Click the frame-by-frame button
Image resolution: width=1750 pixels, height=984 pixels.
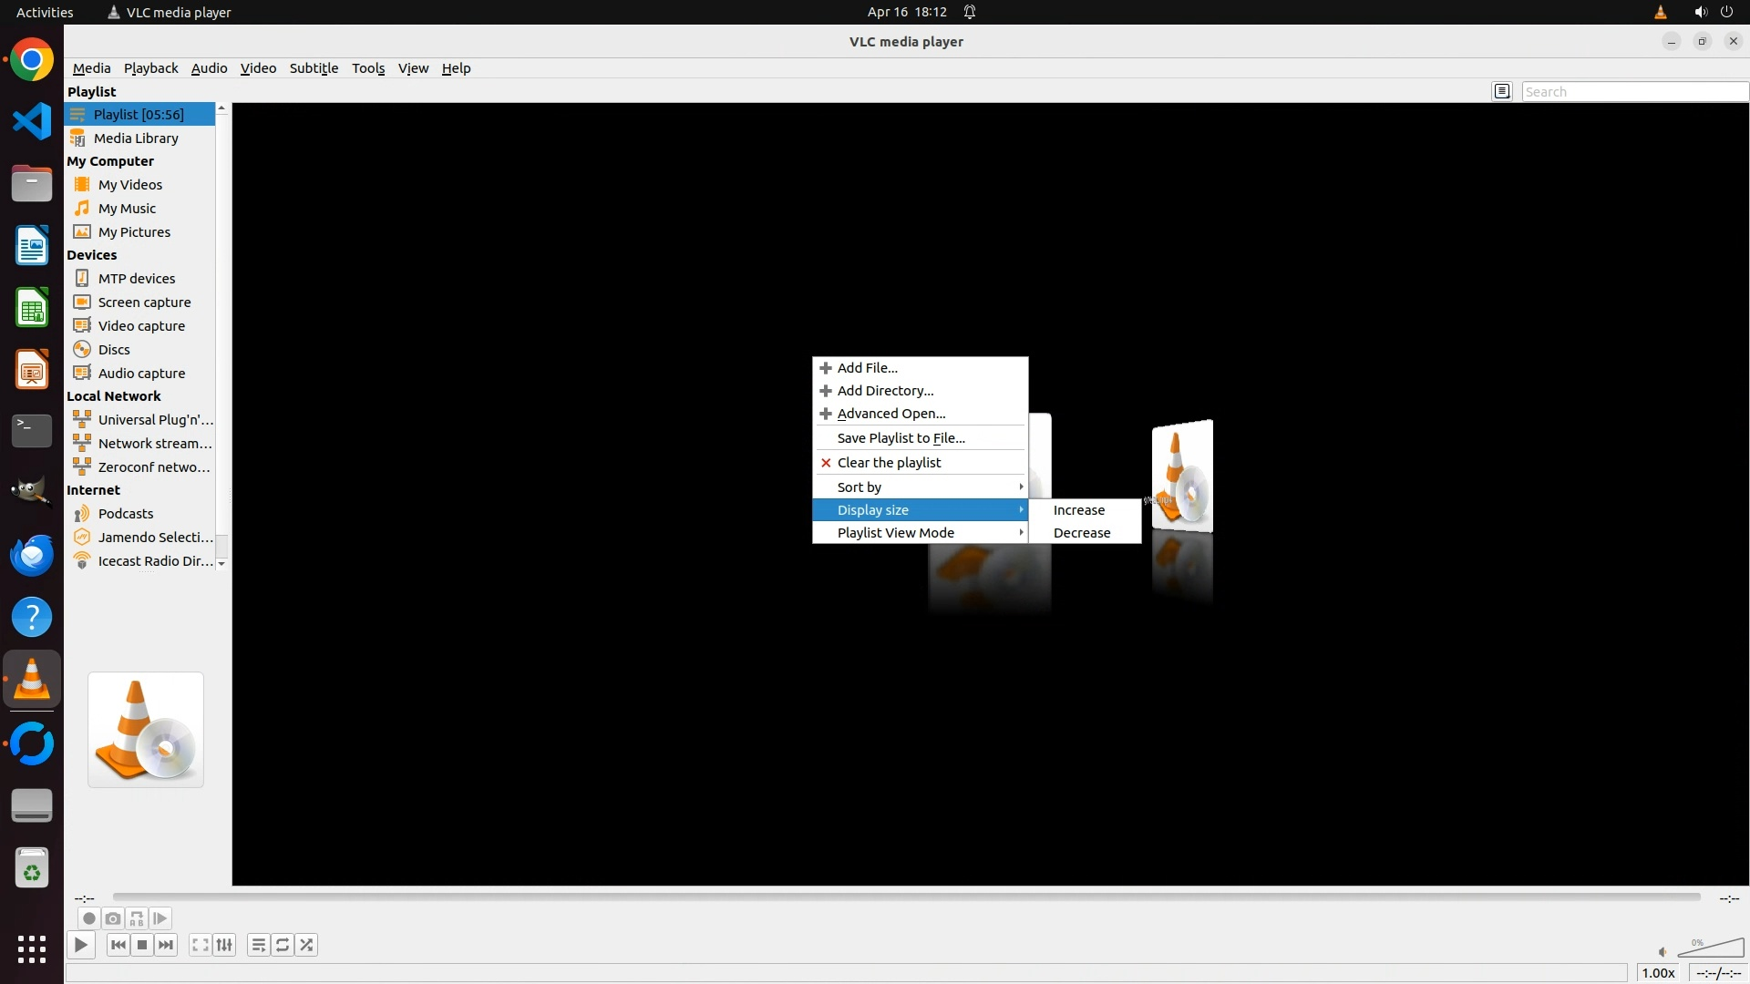pyautogui.click(x=160, y=918)
